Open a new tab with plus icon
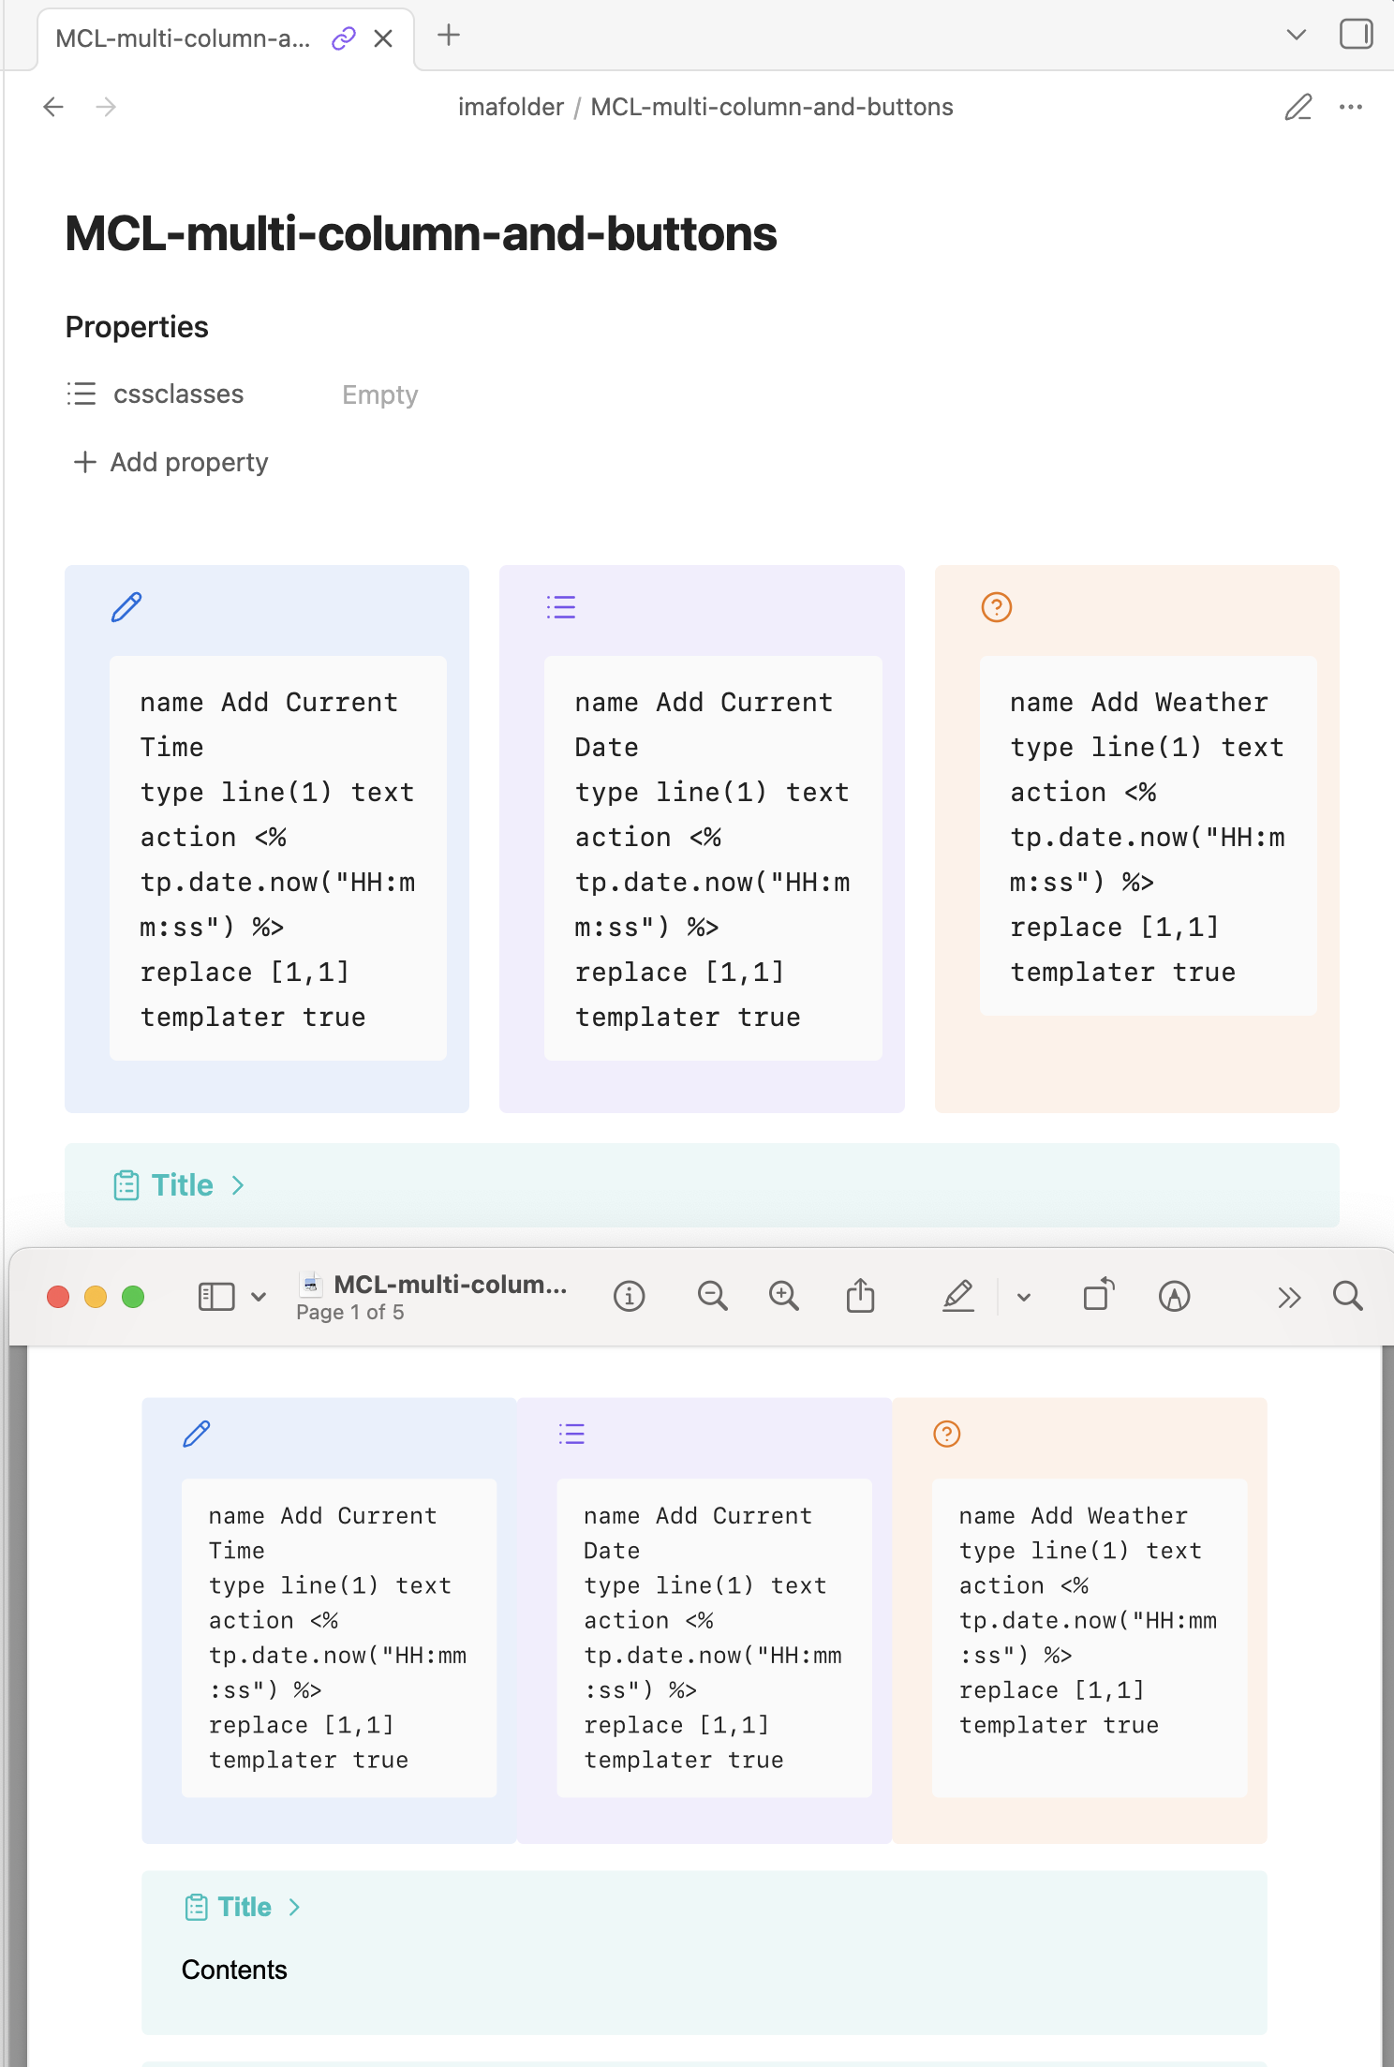 click(449, 36)
